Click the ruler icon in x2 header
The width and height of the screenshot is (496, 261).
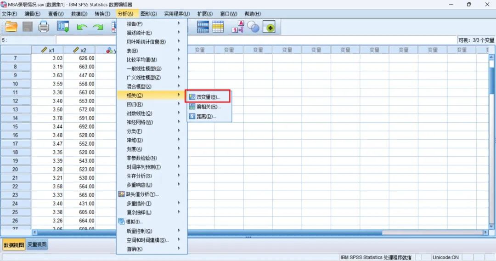click(x=76, y=50)
